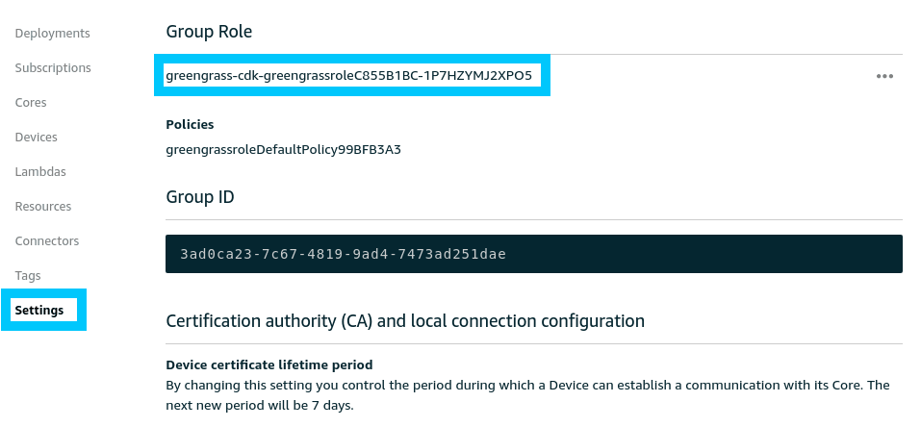Click the certificate lifetime description paragraph
The image size is (921, 427).
pyautogui.click(x=527, y=386)
